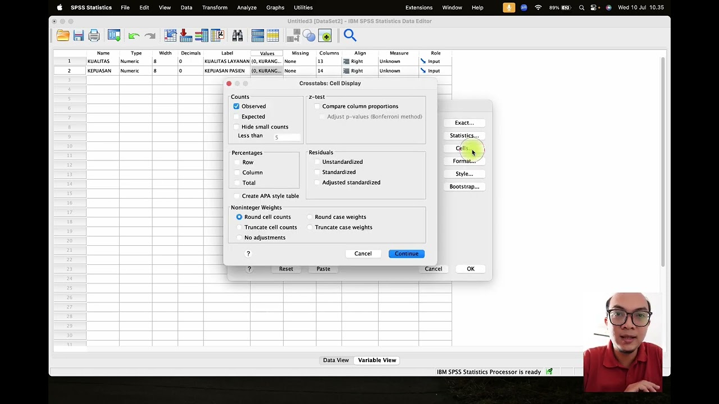
Task: Click the Siri icon in menu bar
Action: pos(608,7)
